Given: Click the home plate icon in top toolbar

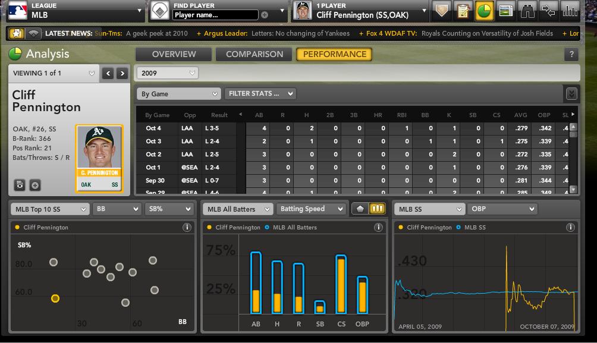Looking at the screenshot, I should [x=441, y=11].
